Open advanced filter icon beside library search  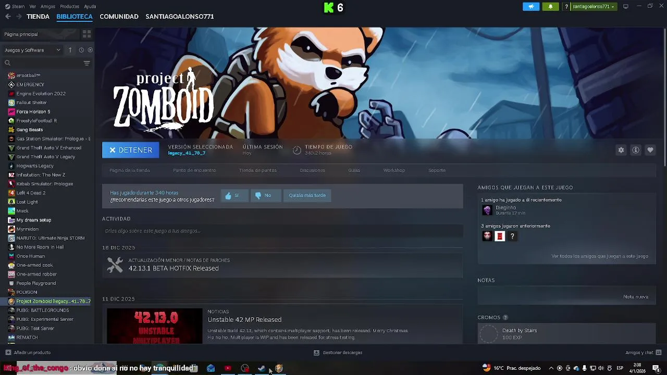click(x=87, y=63)
